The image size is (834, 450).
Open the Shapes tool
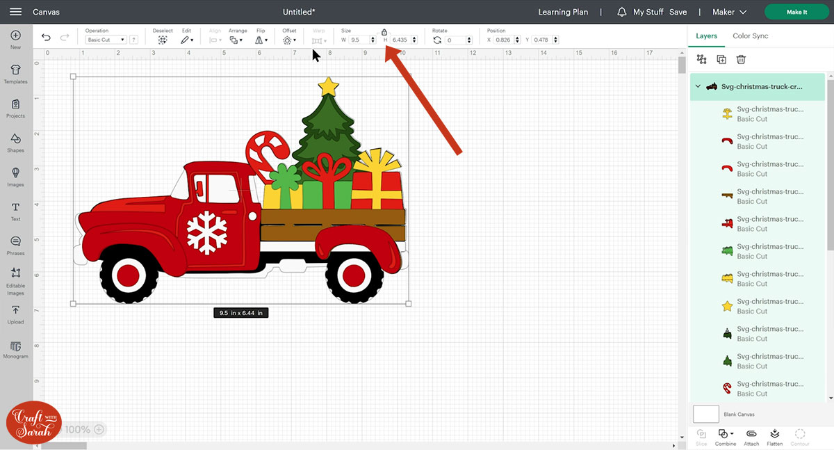[15, 142]
